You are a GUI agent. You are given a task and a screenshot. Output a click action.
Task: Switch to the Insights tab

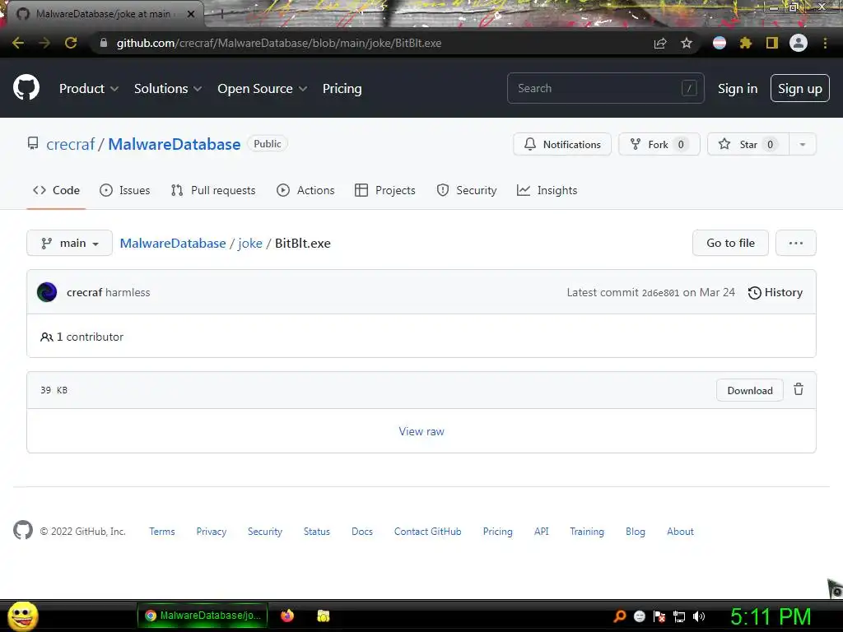click(x=547, y=190)
